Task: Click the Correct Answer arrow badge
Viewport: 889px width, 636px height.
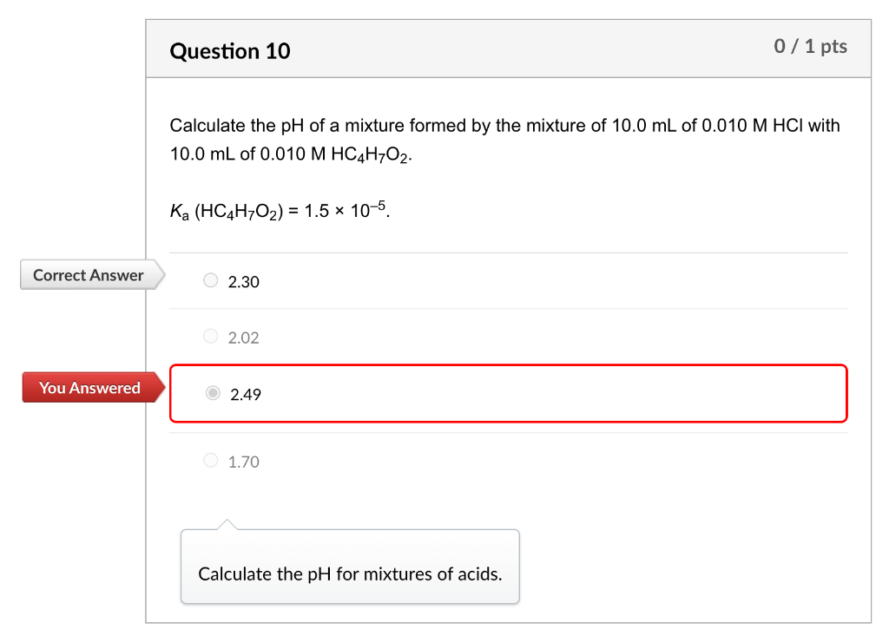Action: pyautogui.click(x=88, y=274)
